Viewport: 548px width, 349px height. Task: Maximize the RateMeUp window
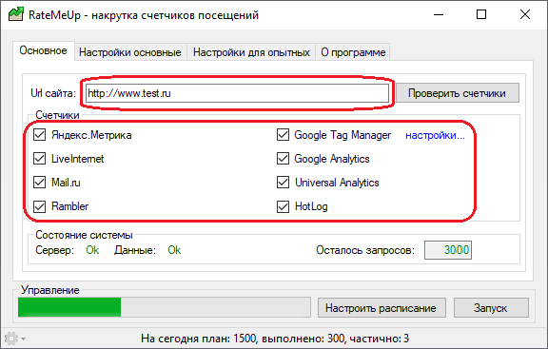point(481,14)
